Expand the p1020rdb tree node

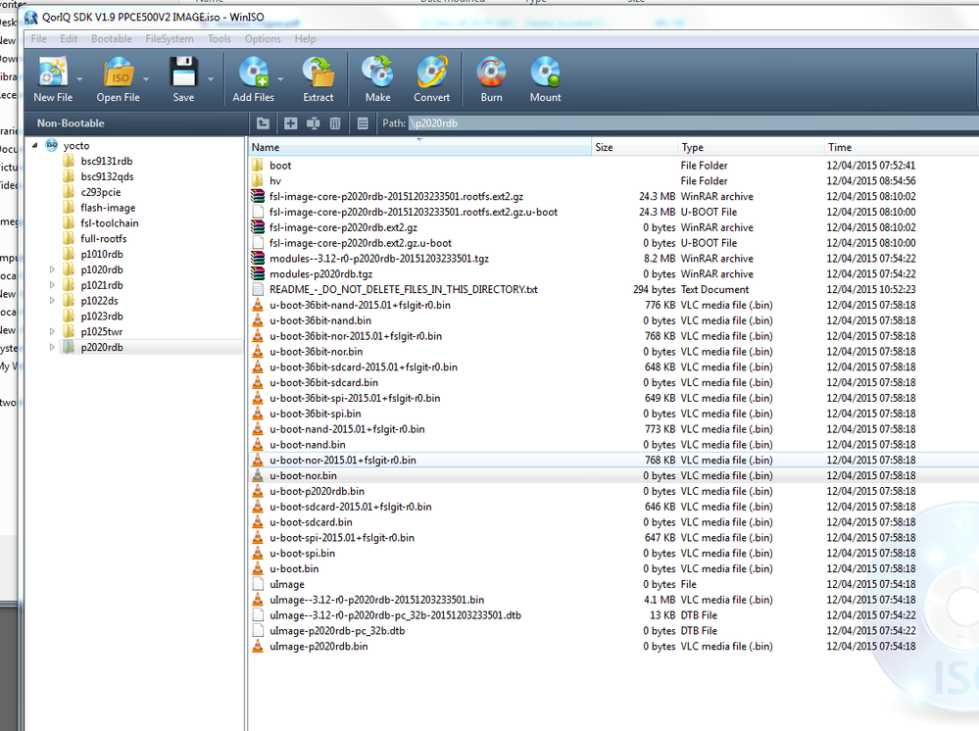pyautogui.click(x=52, y=269)
